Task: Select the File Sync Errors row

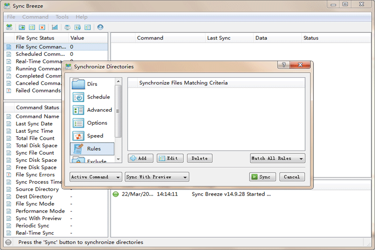Action: [33, 174]
